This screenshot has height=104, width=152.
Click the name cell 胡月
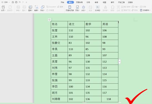[x=59, y=93]
